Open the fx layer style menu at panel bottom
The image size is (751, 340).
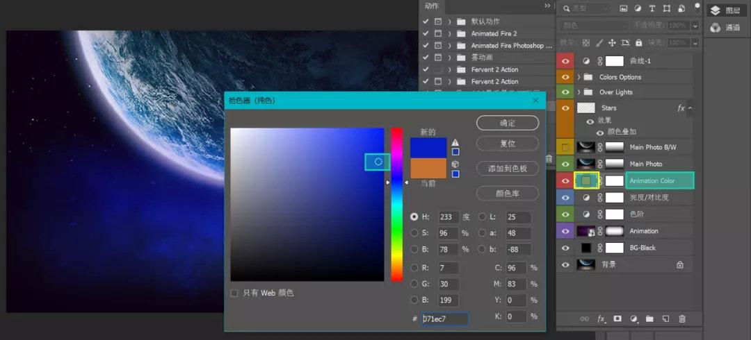point(601,318)
